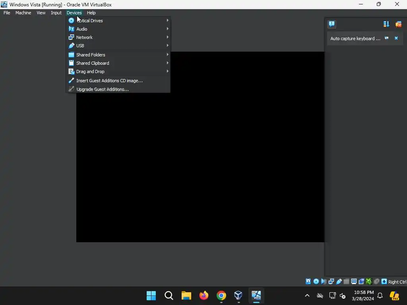Open the muted volume tray icon
The image size is (407, 305).
point(343,295)
